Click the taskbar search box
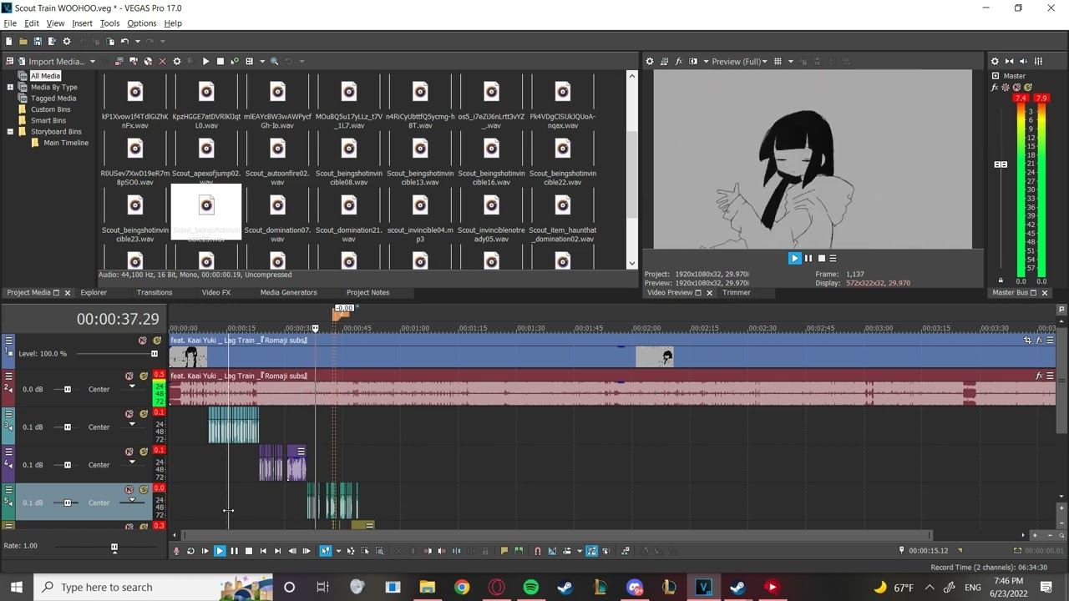 [155, 587]
